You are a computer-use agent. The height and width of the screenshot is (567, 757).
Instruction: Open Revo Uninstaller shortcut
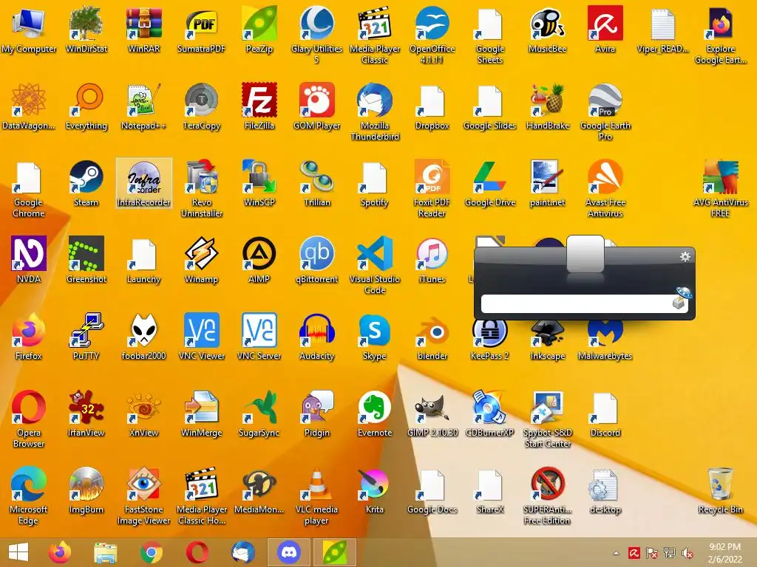(x=201, y=189)
